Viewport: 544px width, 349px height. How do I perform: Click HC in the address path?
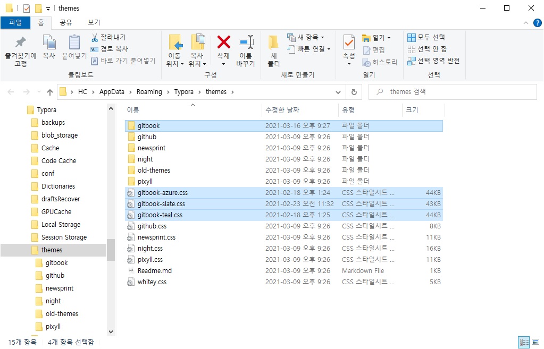pos(82,92)
